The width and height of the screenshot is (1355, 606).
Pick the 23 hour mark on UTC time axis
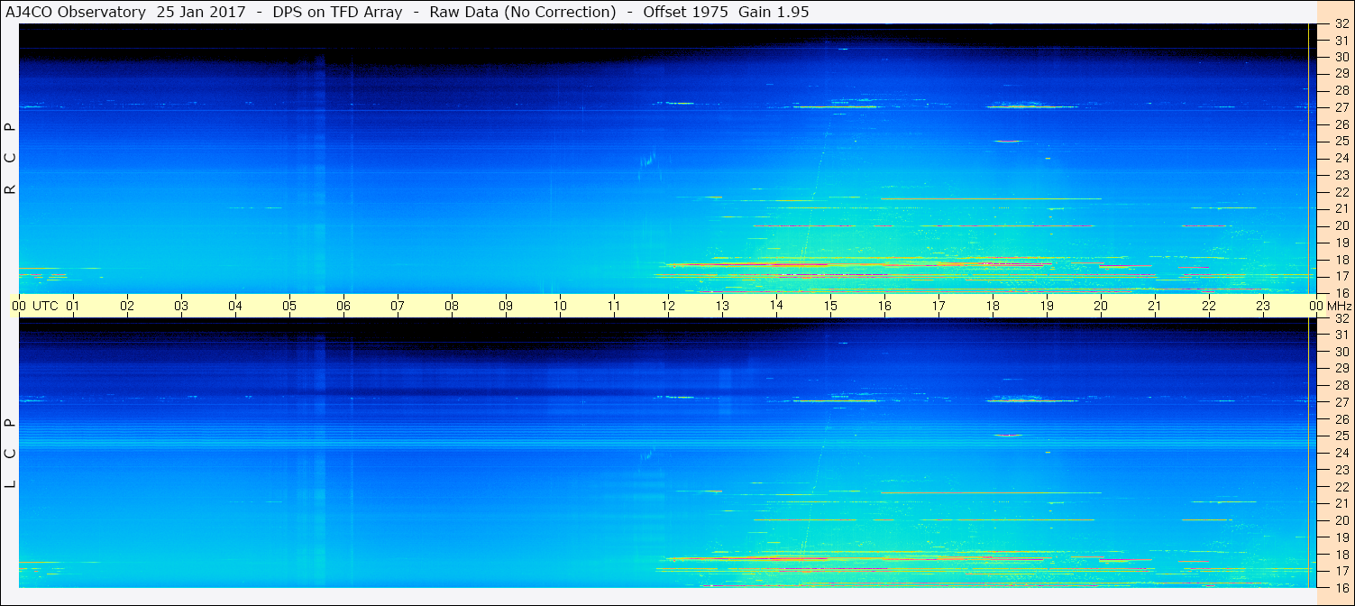tap(1263, 307)
